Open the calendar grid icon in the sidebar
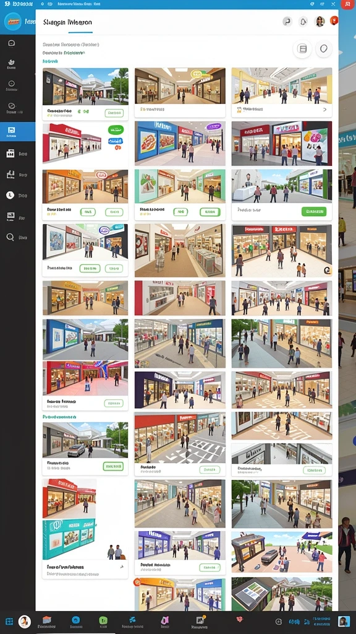 (x=11, y=154)
